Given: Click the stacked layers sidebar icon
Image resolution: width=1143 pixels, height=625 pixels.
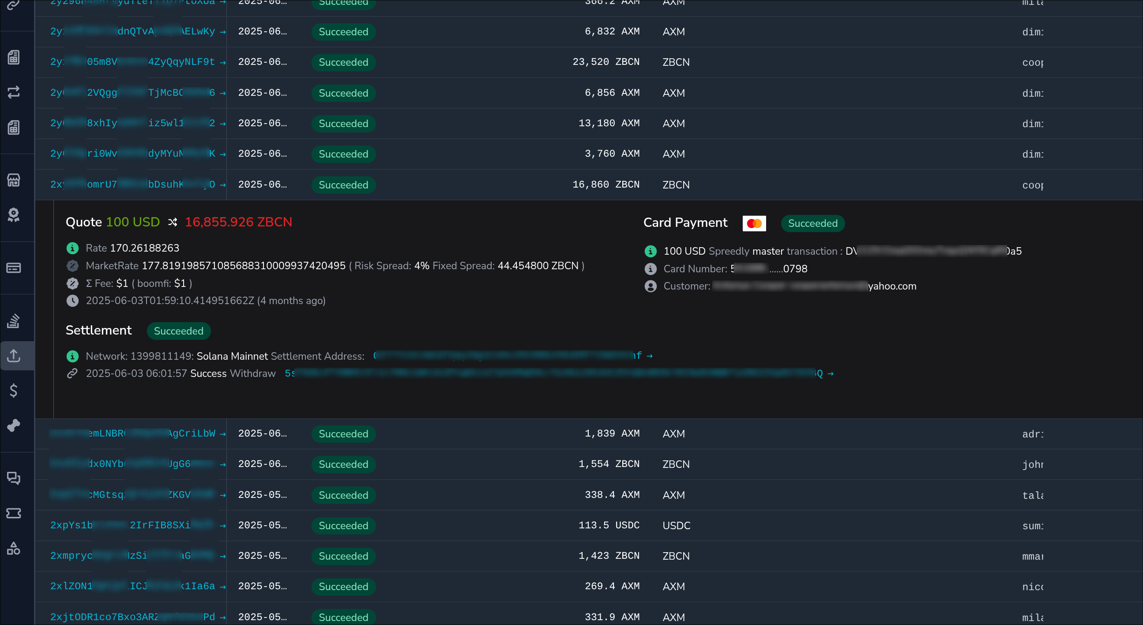Looking at the screenshot, I should click(x=13, y=320).
